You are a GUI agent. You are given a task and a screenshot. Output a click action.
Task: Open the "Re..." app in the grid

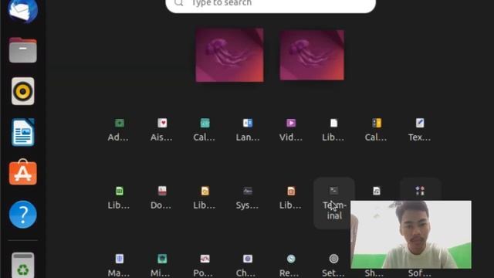291,266
